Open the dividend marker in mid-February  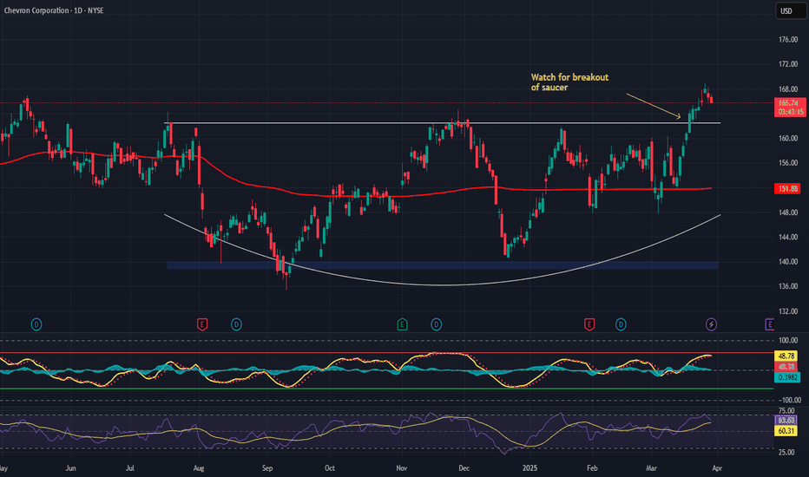[622, 324]
